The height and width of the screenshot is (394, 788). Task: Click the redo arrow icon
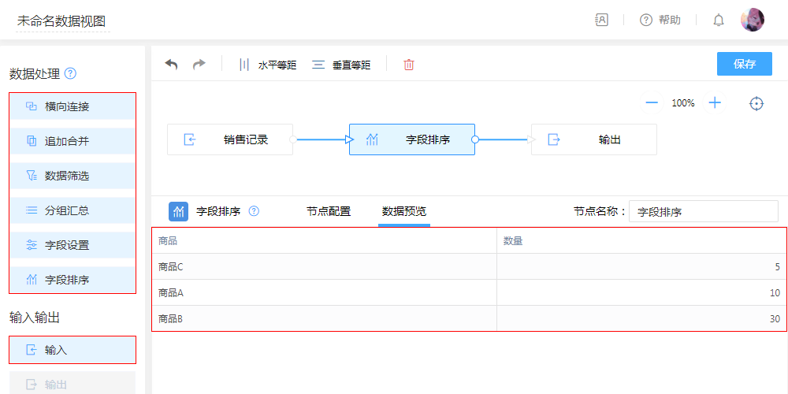point(199,65)
